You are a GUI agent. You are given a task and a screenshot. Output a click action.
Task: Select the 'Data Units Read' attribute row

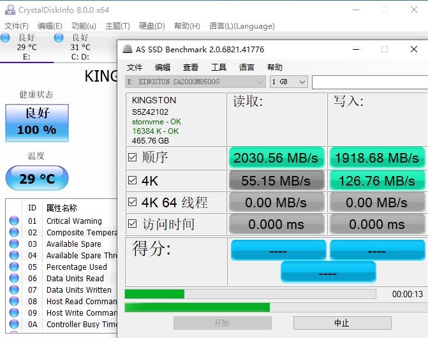click(61, 278)
